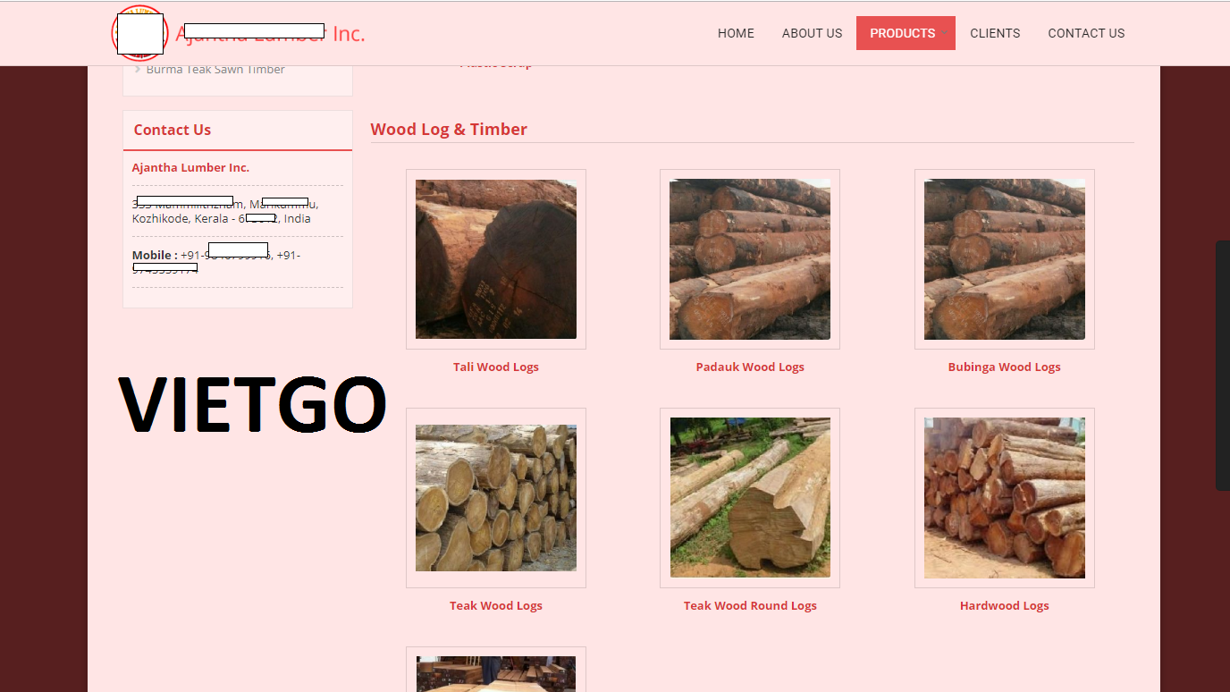Click the Ajantha Lumber company logo
The image size is (1230, 692).
(x=139, y=33)
